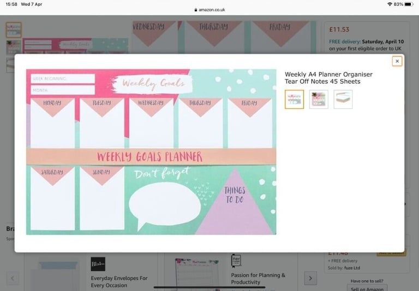
Task: Tap the lock icon in address bar
Action: [x=196, y=10]
